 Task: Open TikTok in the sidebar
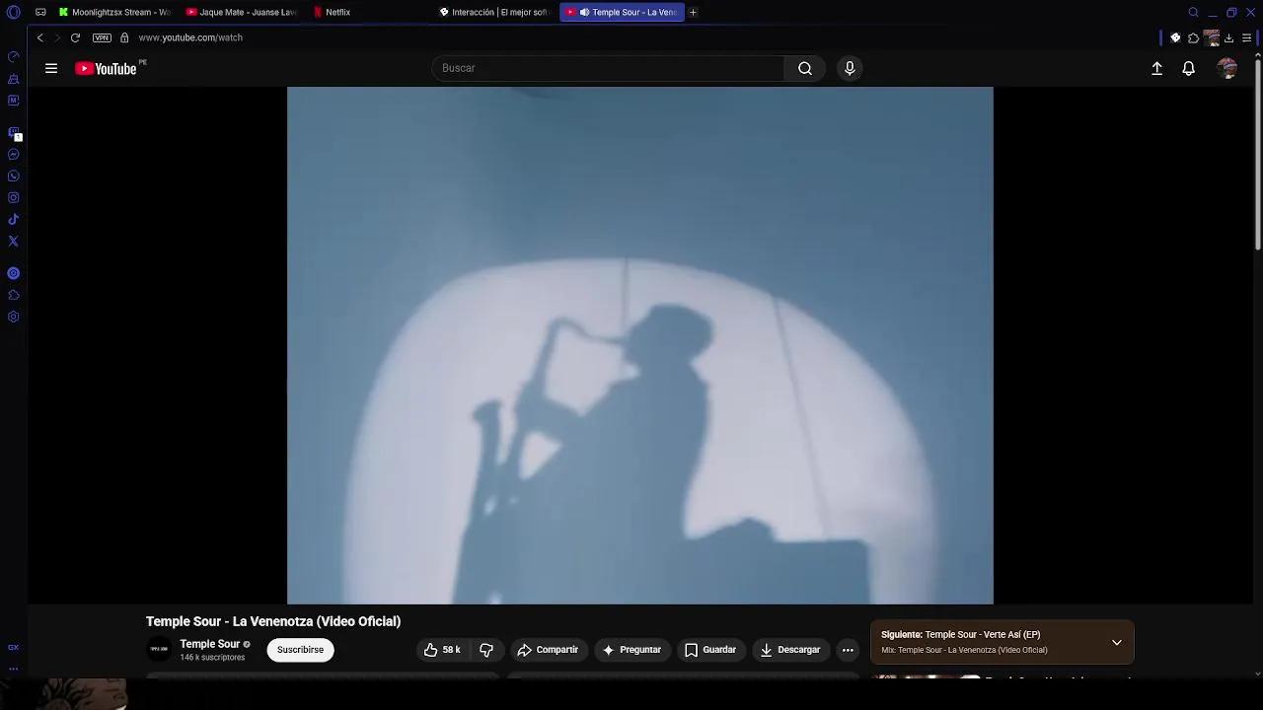14,220
